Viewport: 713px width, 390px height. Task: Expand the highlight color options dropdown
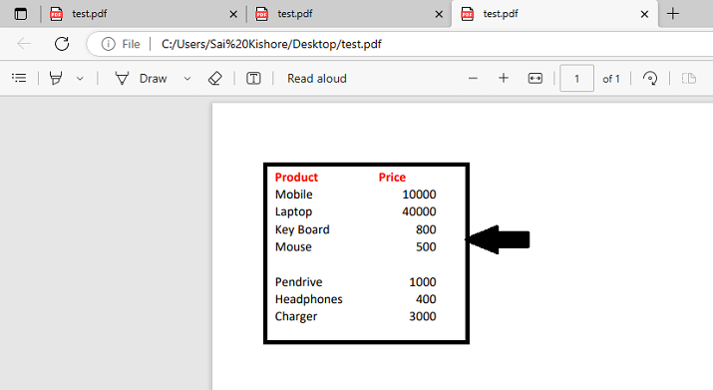(x=80, y=78)
